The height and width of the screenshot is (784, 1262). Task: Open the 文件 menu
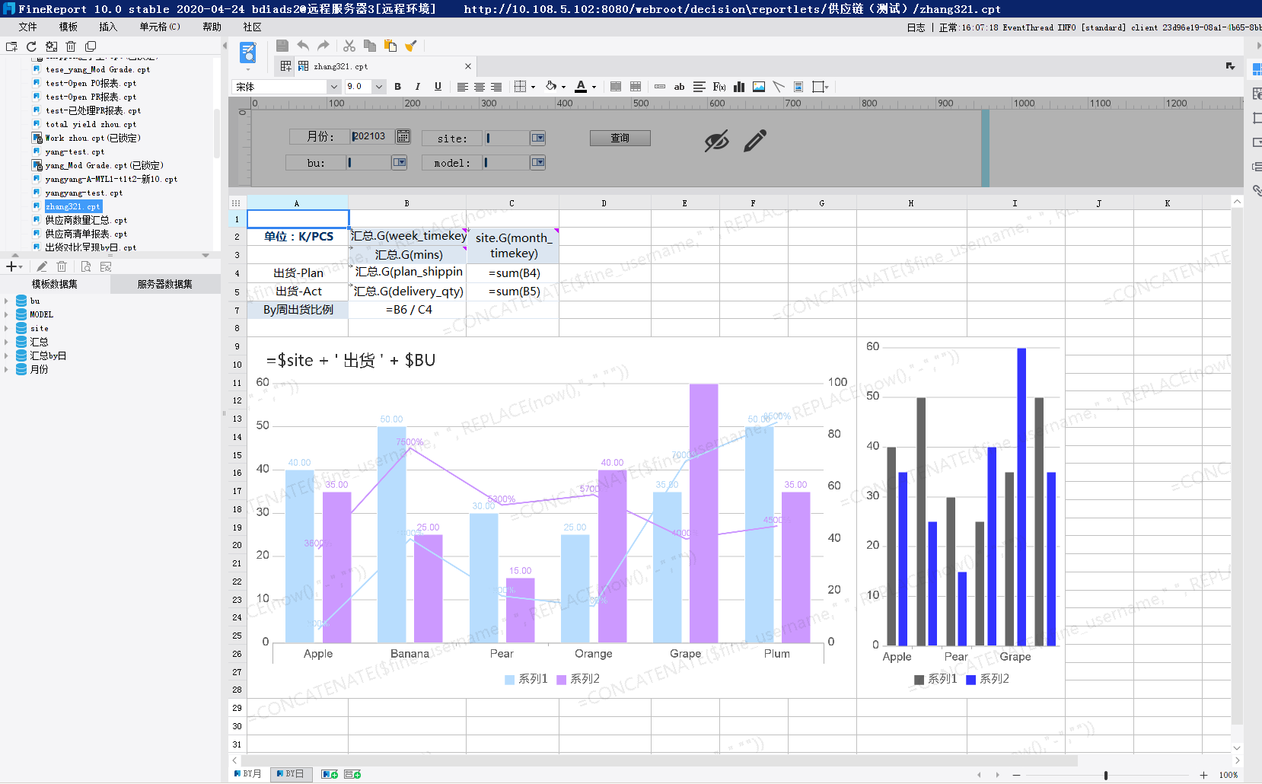coord(28,27)
